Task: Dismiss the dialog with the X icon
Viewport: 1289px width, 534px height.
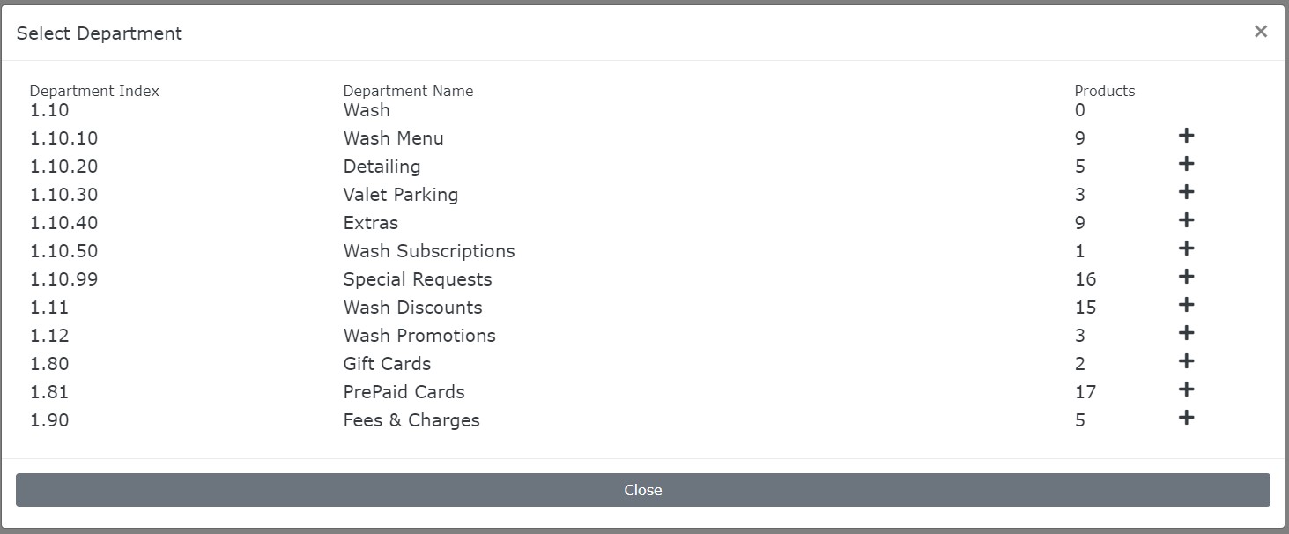Action: click(x=1260, y=32)
